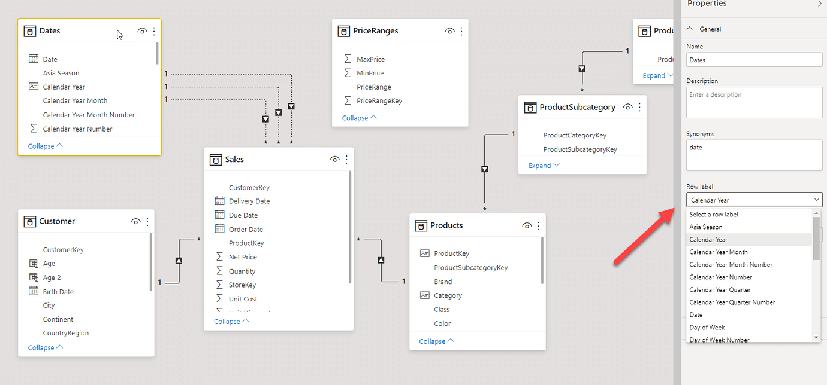The height and width of the screenshot is (385, 827).
Task: Click the Description text box
Action: pyautogui.click(x=754, y=102)
